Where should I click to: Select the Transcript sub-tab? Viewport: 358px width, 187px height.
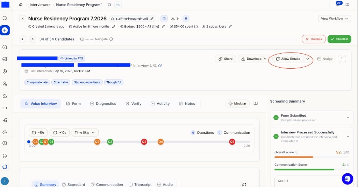[140, 185]
